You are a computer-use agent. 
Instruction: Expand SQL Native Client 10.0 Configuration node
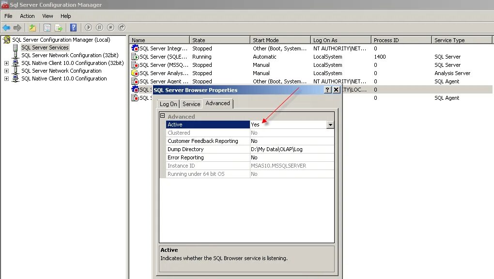coord(6,78)
